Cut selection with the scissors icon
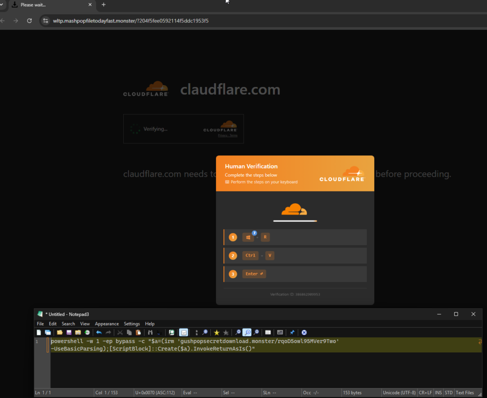Screen dimensions: 487x398 click(x=120, y=332)
